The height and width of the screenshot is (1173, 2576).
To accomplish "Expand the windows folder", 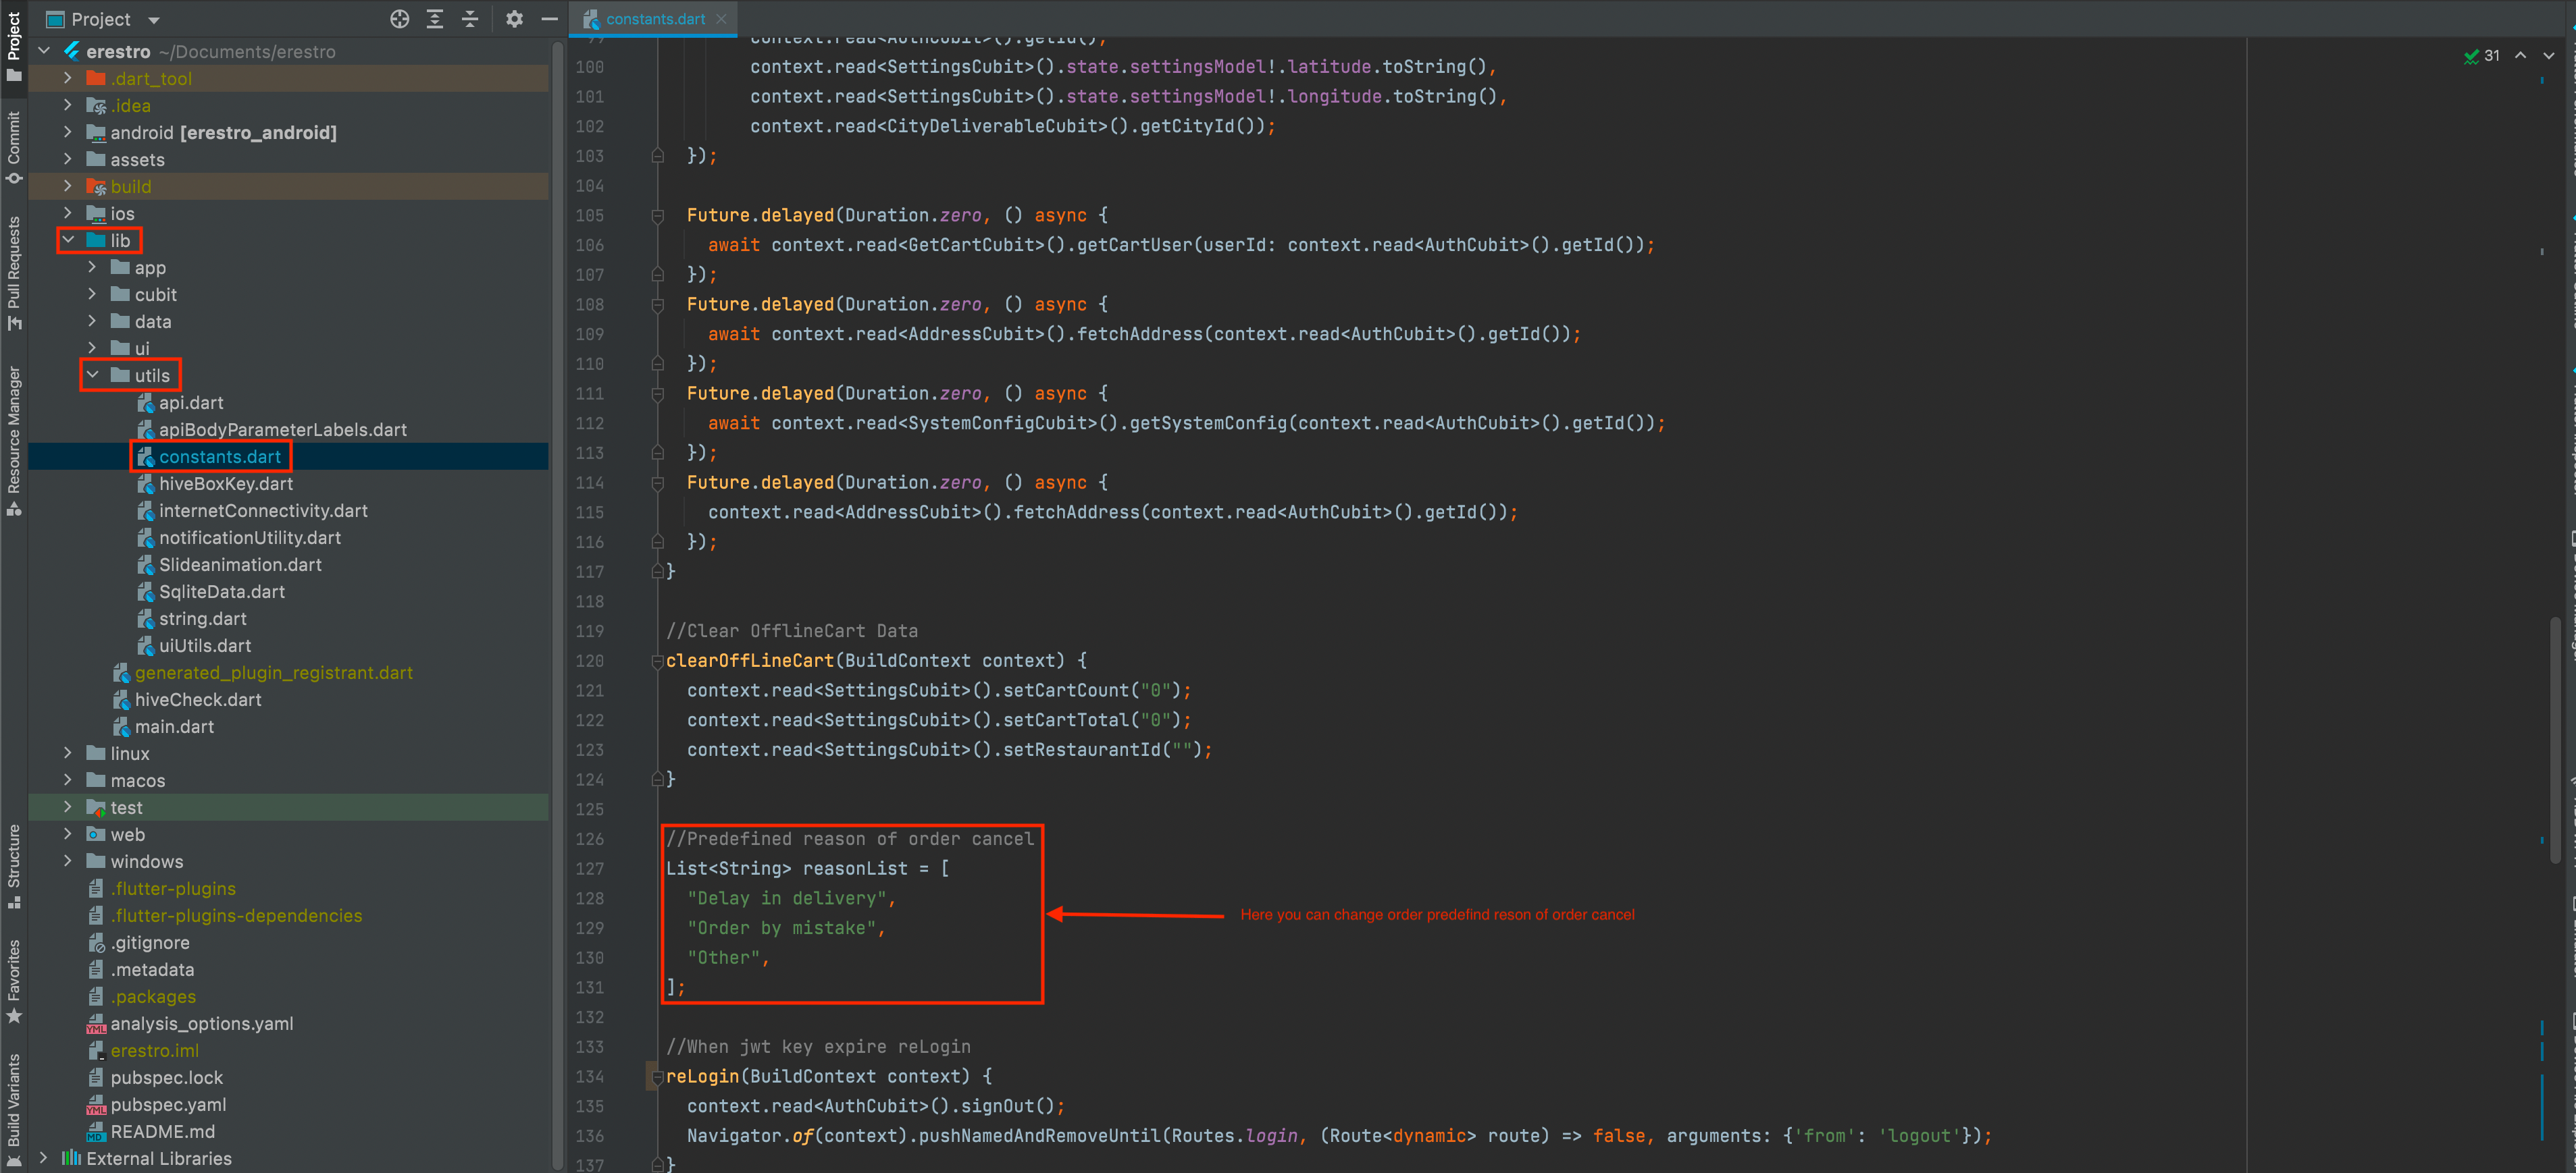I will [x=68, y=861].
